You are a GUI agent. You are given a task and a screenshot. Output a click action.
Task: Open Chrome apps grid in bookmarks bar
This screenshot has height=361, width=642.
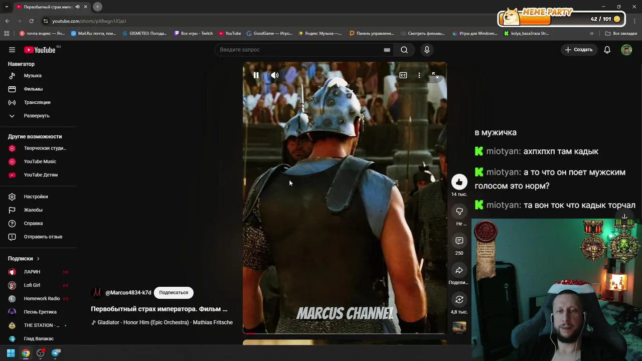tap(7, 34)
